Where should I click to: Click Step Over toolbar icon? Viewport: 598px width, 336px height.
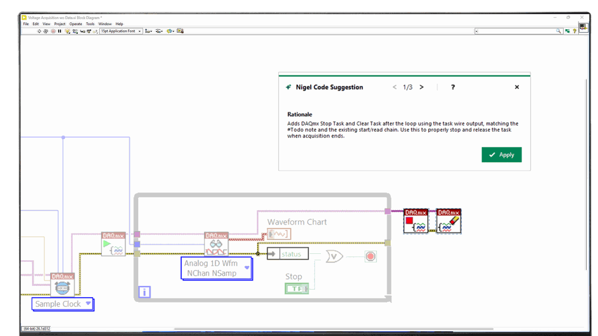[x=89, y=31]
